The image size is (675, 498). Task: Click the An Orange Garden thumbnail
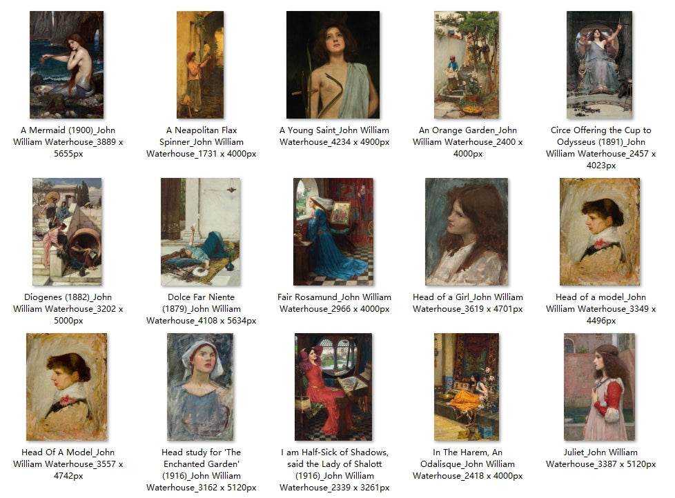point(467,65)
